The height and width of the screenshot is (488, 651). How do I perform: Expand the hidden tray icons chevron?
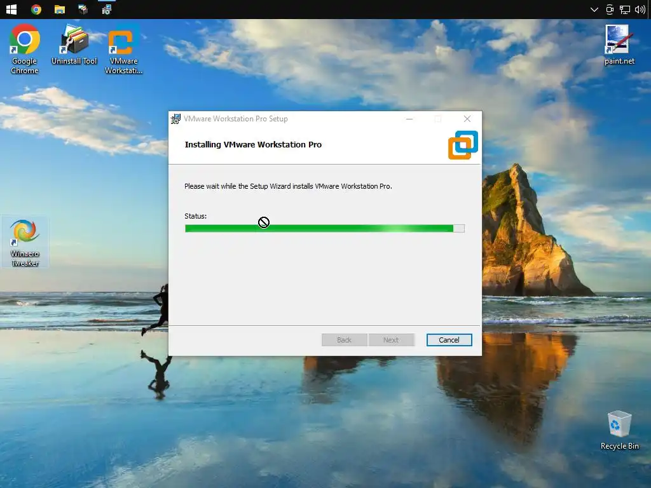coord(594,9)
